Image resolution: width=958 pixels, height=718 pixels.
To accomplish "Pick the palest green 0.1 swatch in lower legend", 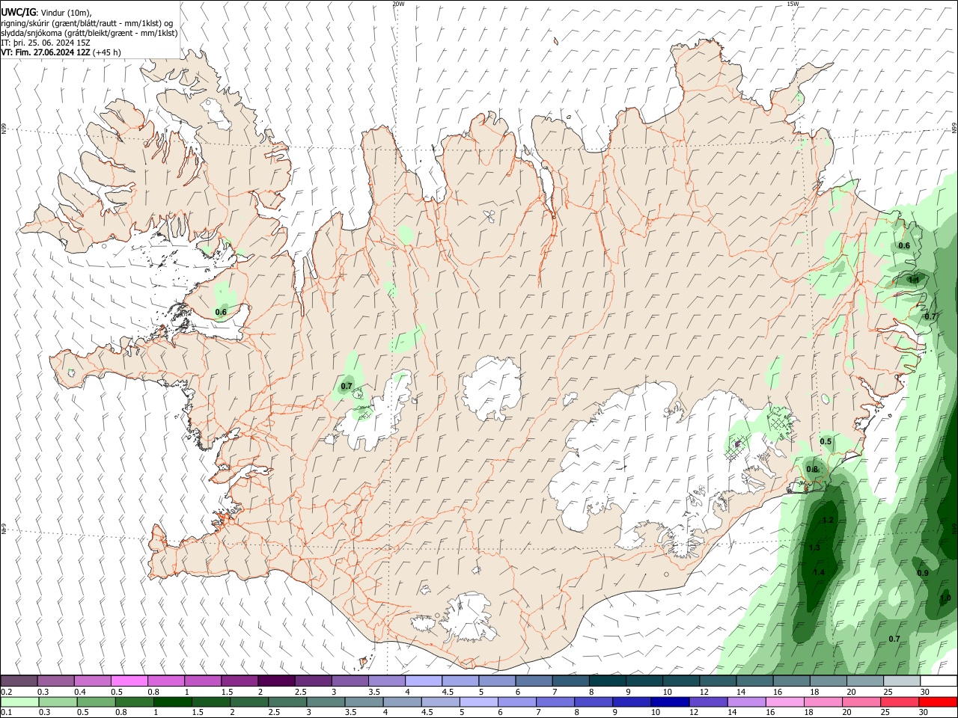I will click(19, 702).
